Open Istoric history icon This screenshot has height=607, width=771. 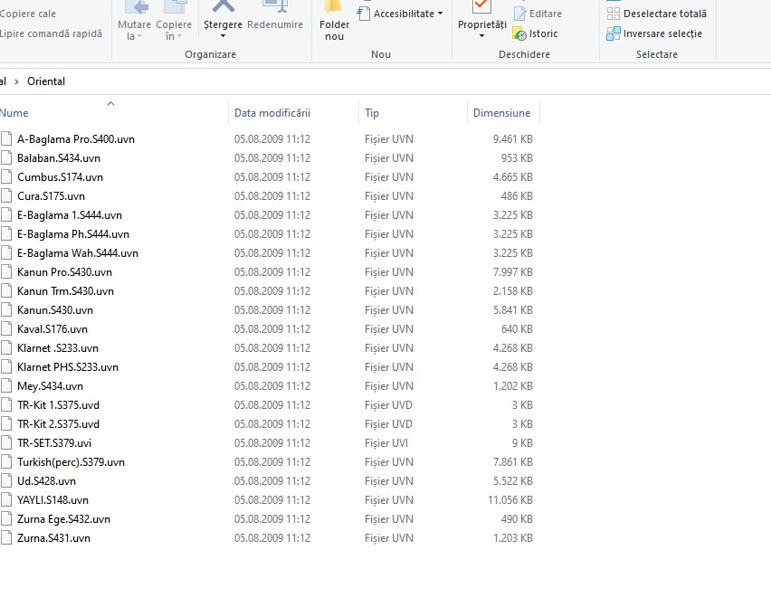pos(519,33)
